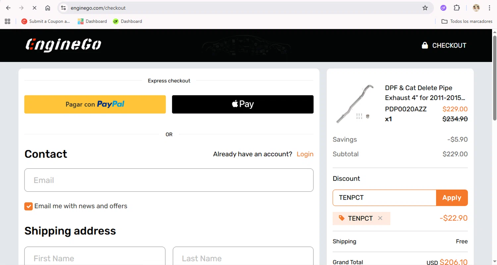Click the struck-through price $234.90
497x265 pixels.
coord(455,119)
